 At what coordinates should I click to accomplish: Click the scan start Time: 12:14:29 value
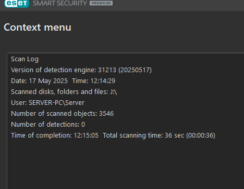click(x=93, y=81)
